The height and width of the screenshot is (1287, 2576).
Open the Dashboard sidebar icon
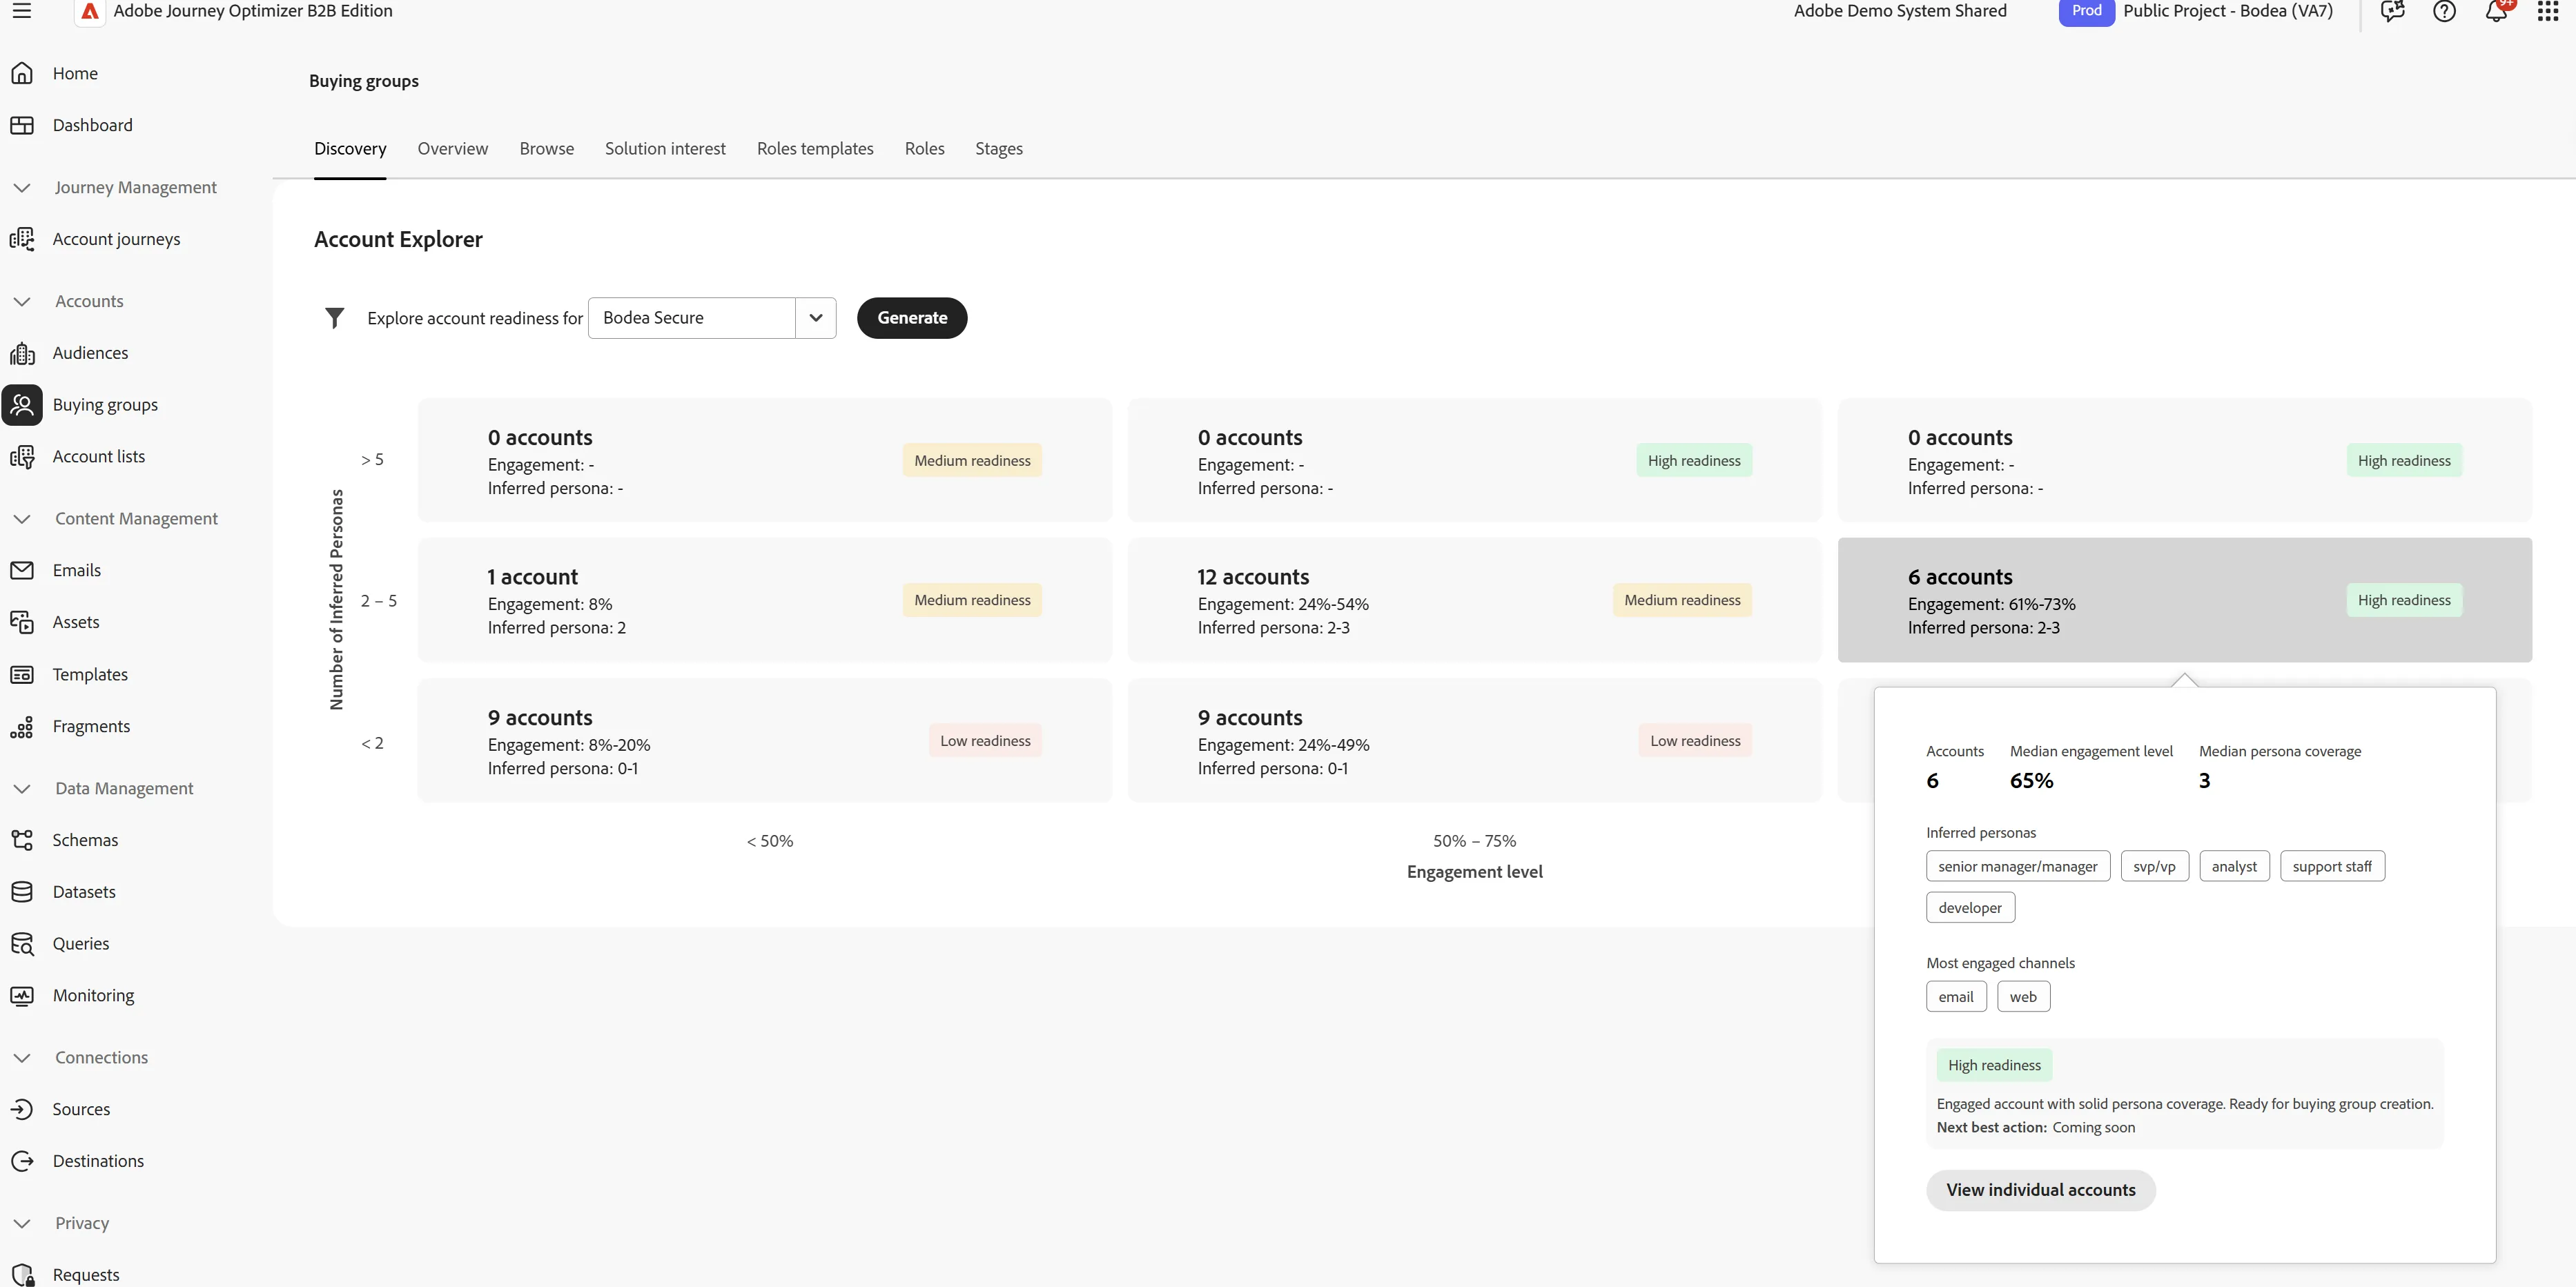pos(22,125)
